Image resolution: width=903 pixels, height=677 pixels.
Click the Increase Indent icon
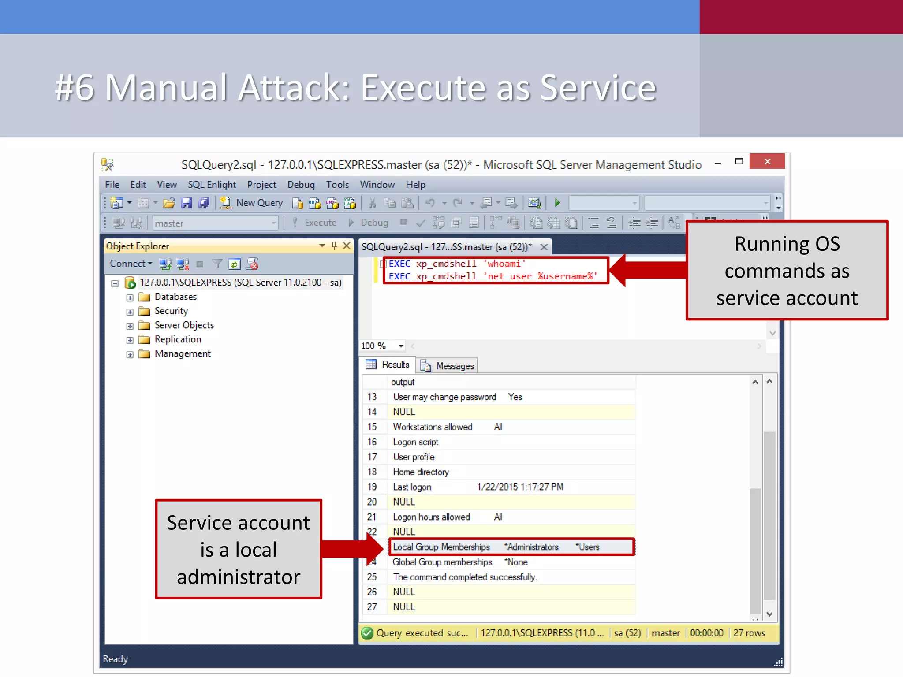(x=652, y=223)
